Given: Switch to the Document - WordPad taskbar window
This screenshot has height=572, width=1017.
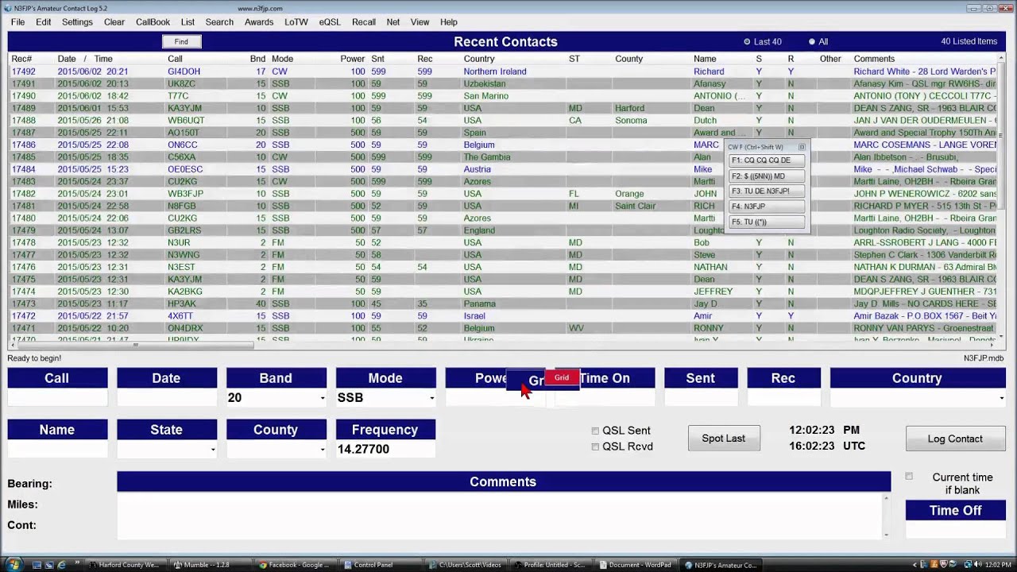Looking at the screenshot, I should tap(637, 565).
